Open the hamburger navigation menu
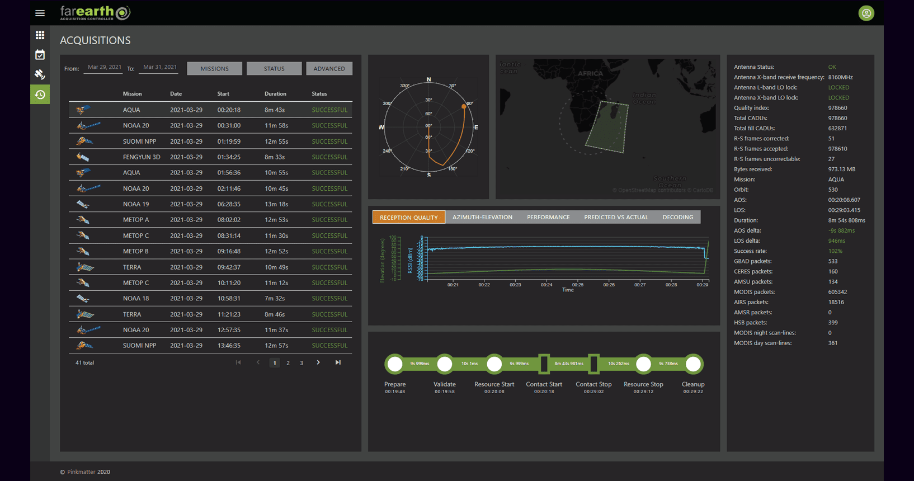The image size is (914, 481). (40, 13)
